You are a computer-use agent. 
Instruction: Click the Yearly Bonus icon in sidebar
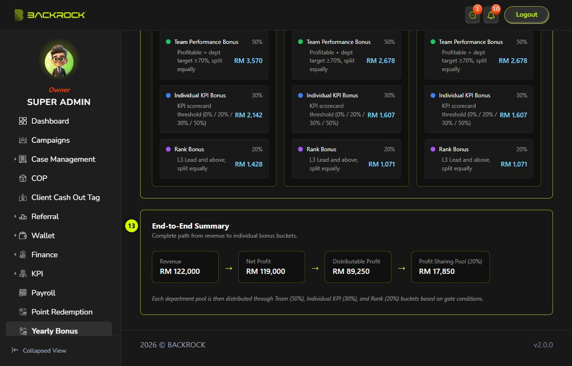[x=23, y=331]
